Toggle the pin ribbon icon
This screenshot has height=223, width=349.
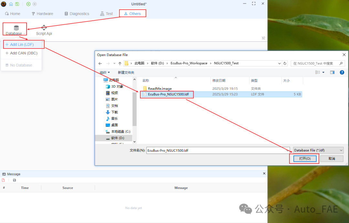point(263,38)
